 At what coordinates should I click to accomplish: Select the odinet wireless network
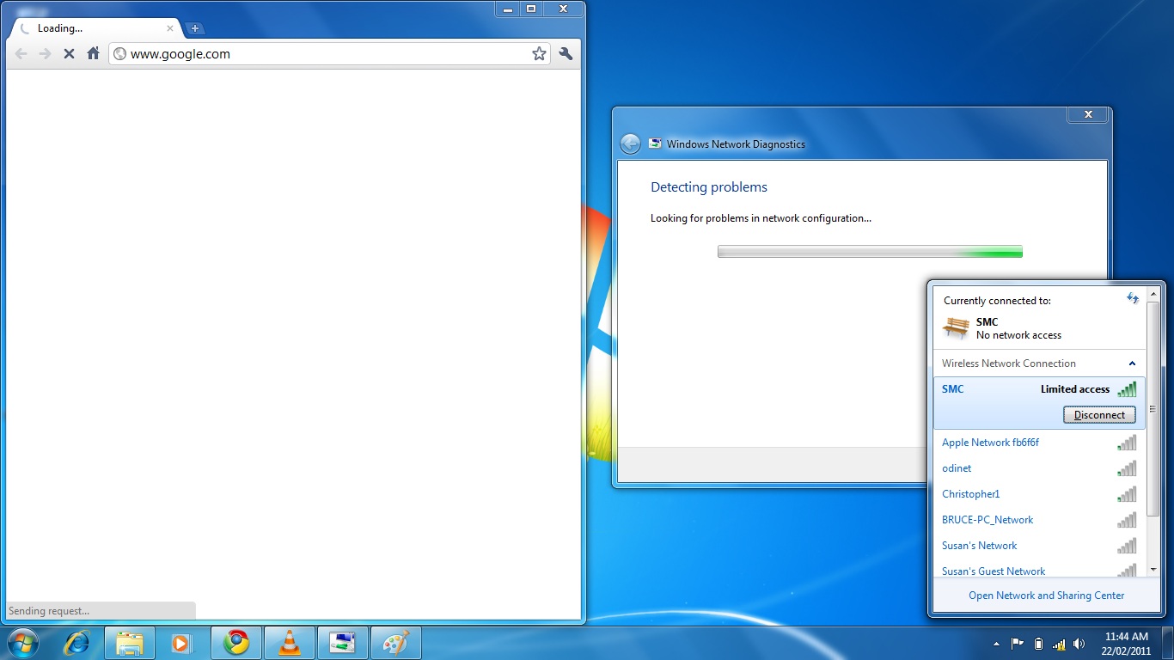(x=1039, y=468)
